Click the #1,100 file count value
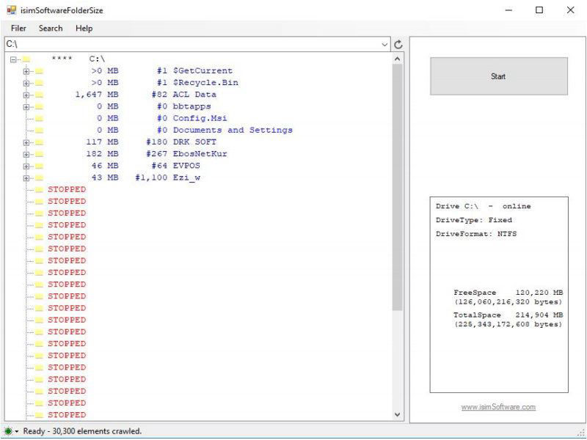587x440 pixels. click(151, 177)
